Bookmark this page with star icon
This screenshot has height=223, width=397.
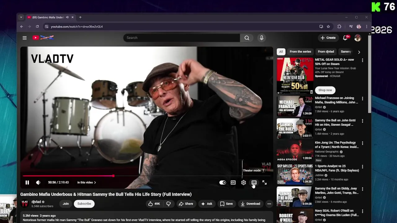[328, 27]
